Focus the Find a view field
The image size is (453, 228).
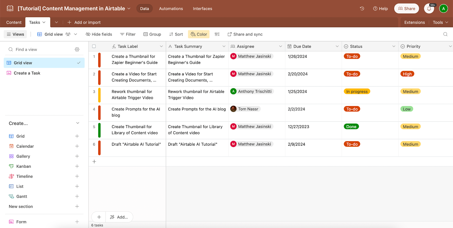pos(40,49)
